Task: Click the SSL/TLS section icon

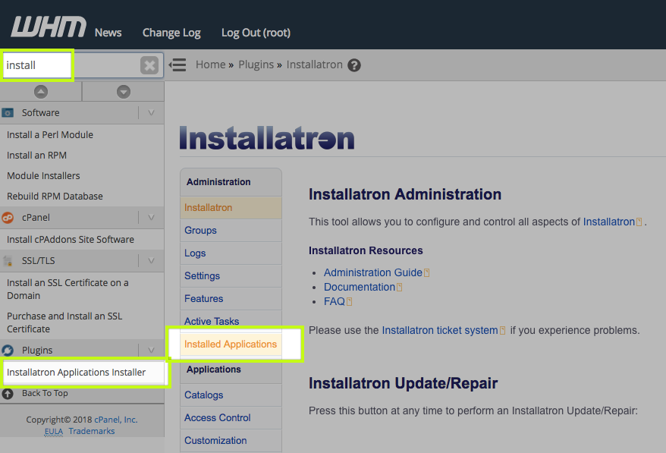Action: 8,260
